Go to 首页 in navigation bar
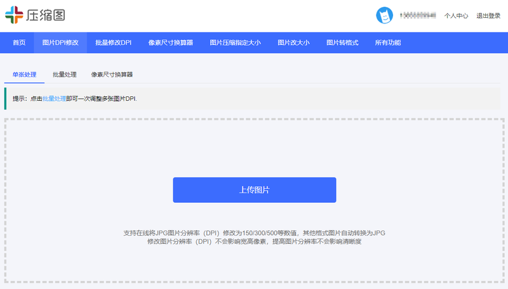508x289 pixels. (x=19, y=42)
